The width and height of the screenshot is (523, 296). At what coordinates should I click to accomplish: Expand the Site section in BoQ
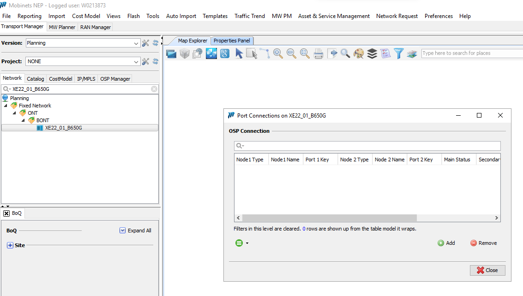10,245
